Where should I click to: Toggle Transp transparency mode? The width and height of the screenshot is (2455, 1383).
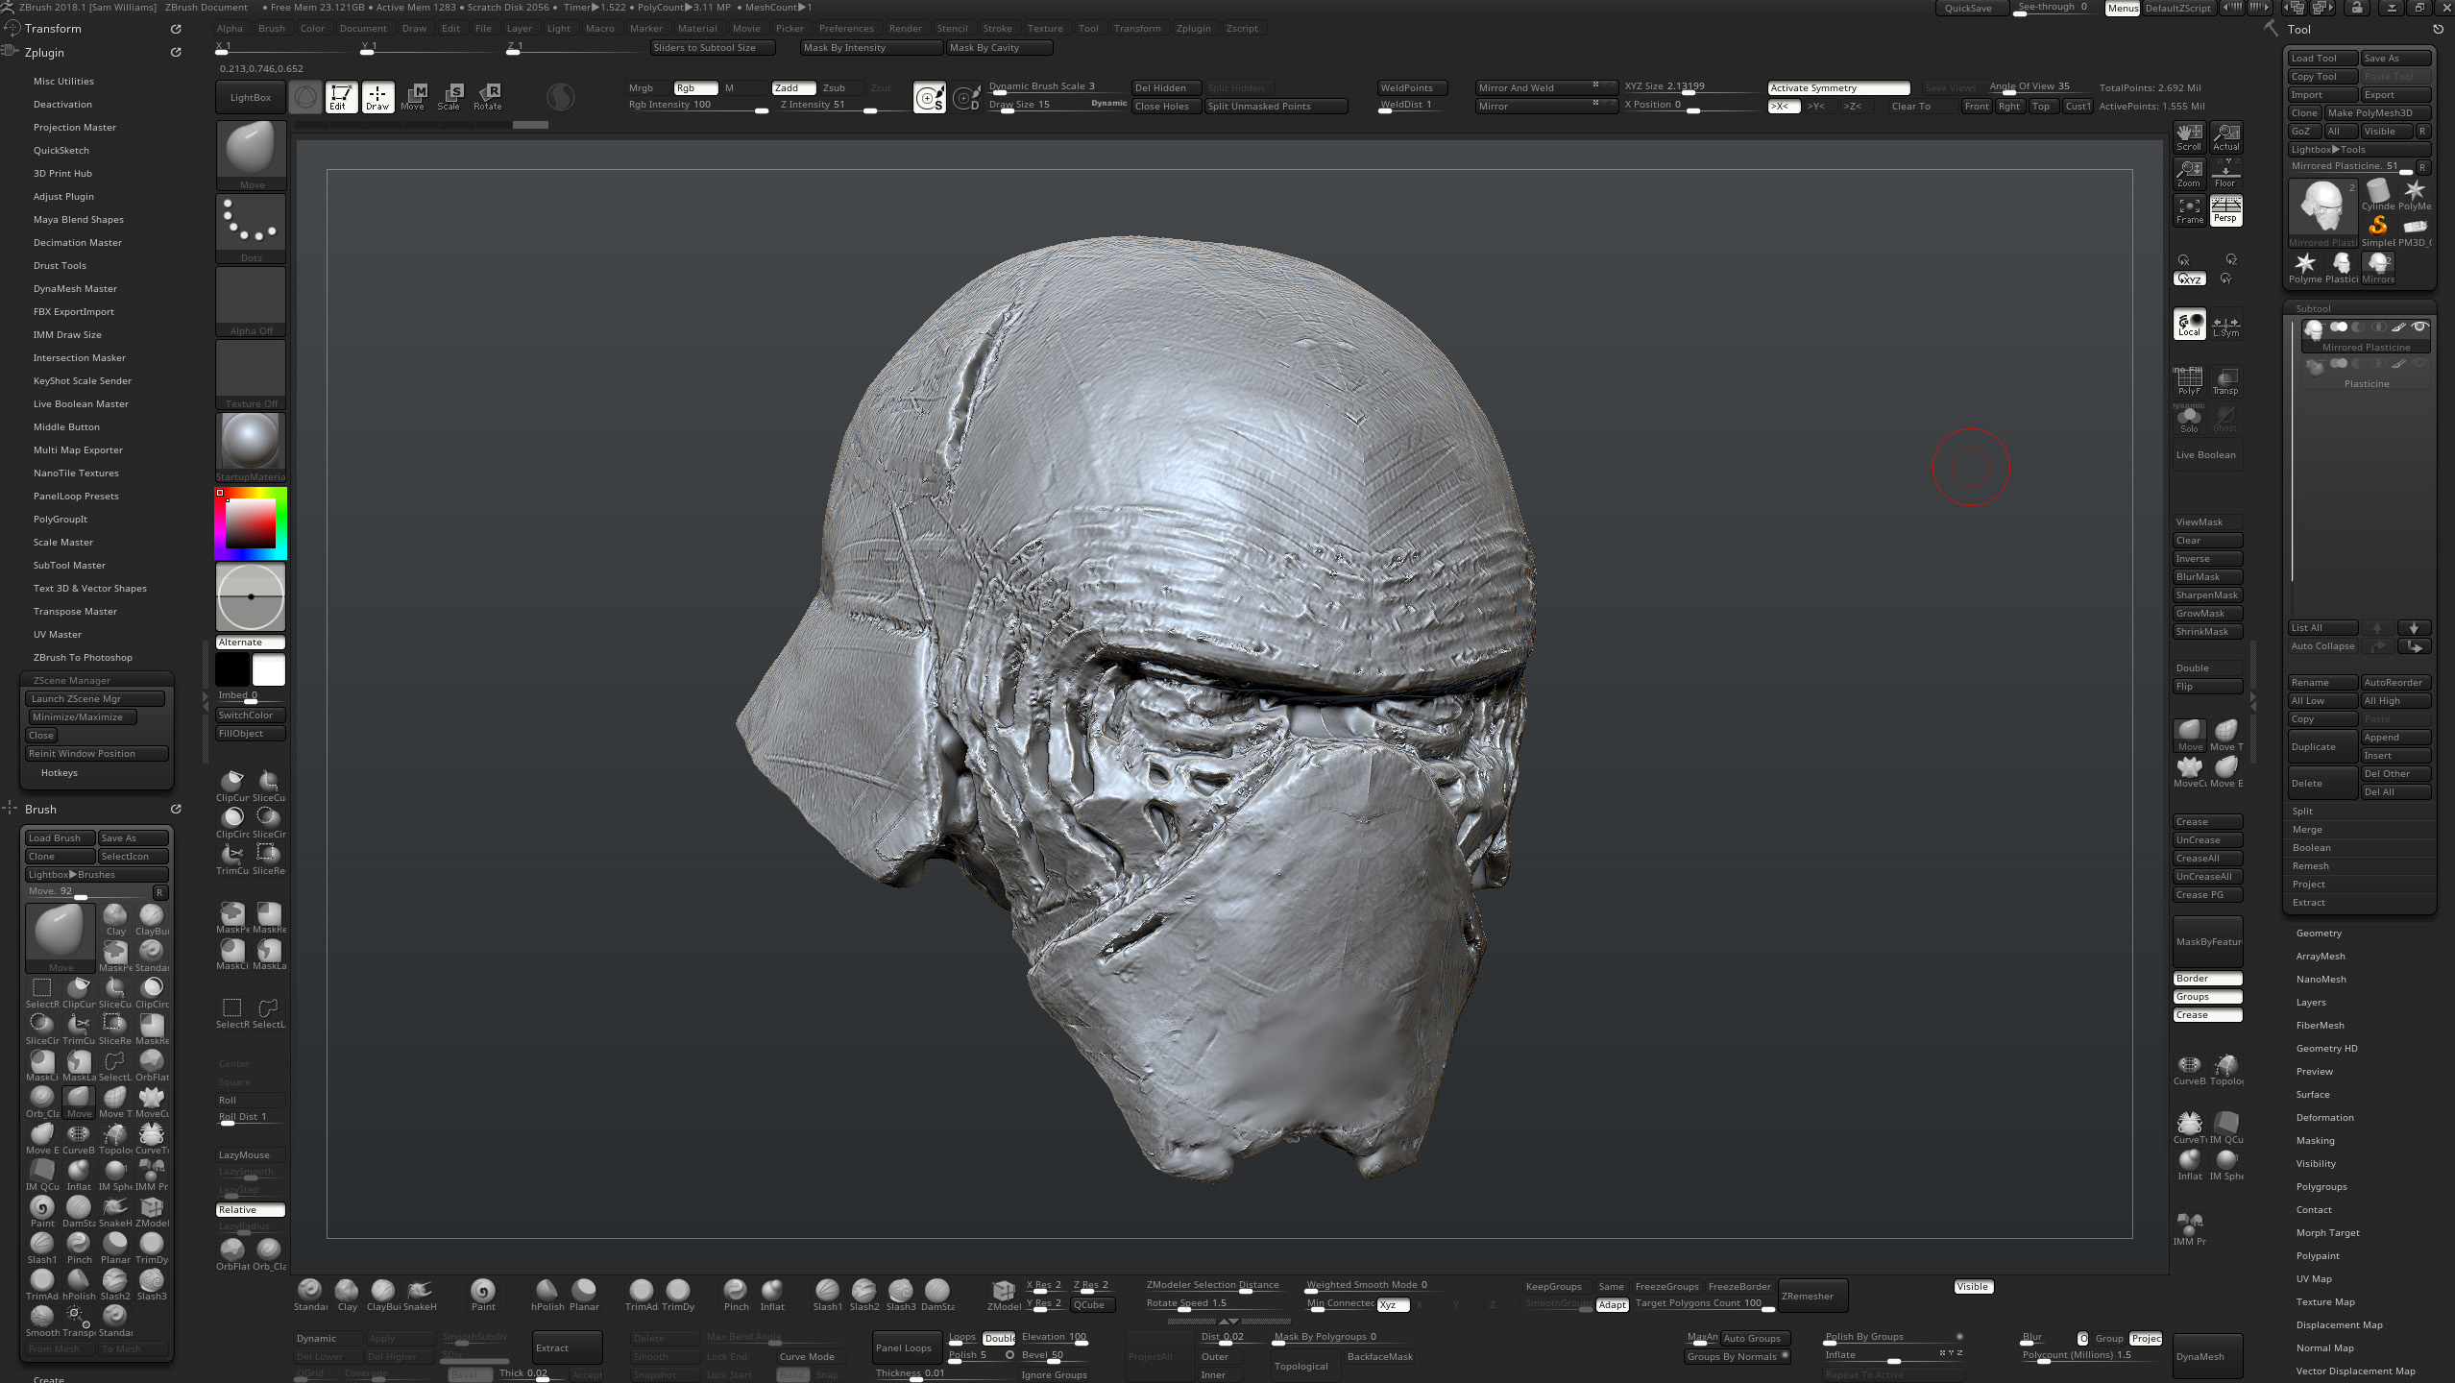pyautogui.click(x=2225, y=382)
